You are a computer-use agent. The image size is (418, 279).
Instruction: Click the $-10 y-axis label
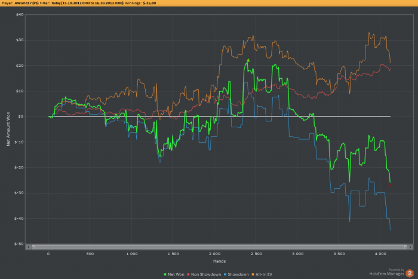click(19, 142)
